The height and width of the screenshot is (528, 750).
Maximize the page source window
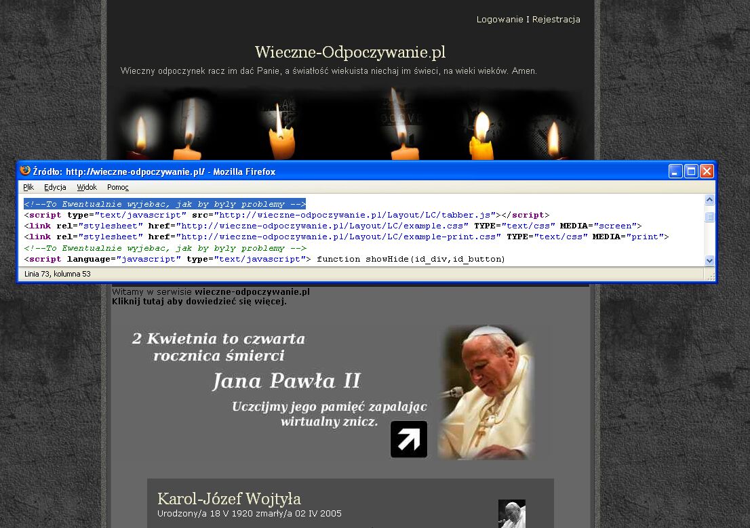point(691,171)
